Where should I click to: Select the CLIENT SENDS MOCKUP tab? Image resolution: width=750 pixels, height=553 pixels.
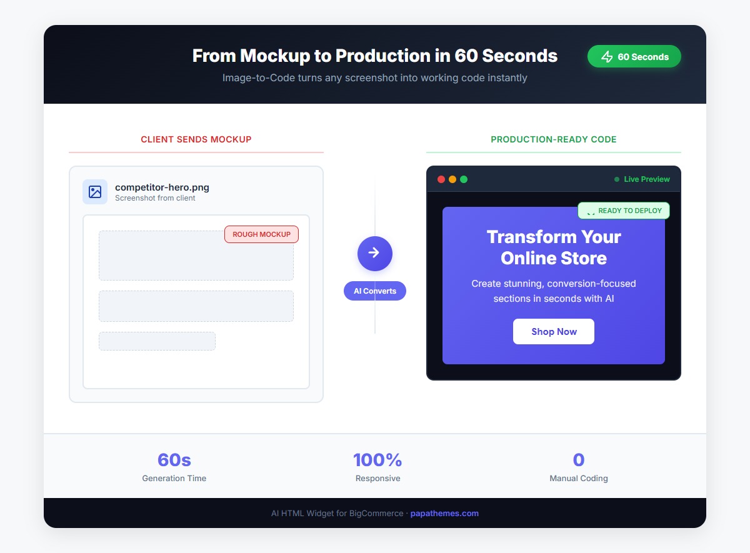[196, 139]
